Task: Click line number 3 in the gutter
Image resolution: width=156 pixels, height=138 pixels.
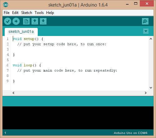Action: point(7,49)
